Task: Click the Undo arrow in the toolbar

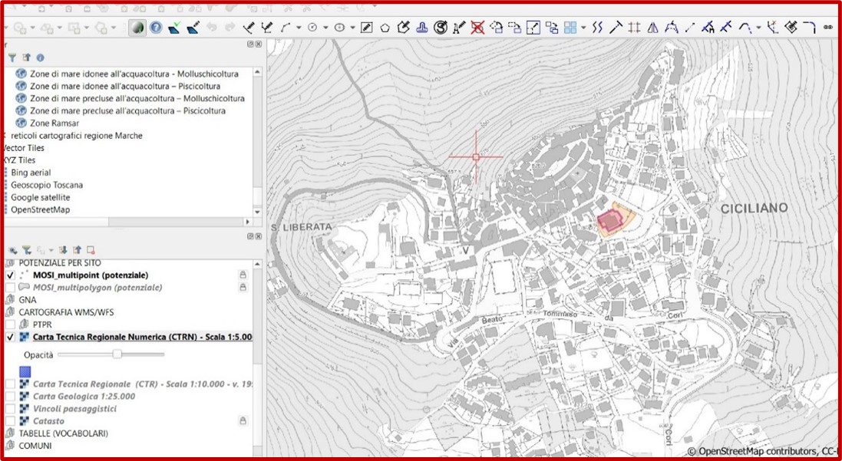Action: point(211,28)
